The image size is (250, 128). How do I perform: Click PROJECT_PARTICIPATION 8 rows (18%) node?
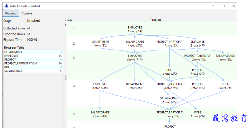(x=170, y=114)
